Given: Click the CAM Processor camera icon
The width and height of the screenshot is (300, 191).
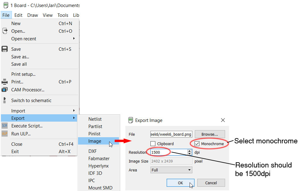Looking at the screenshot, I should (5, 90).
